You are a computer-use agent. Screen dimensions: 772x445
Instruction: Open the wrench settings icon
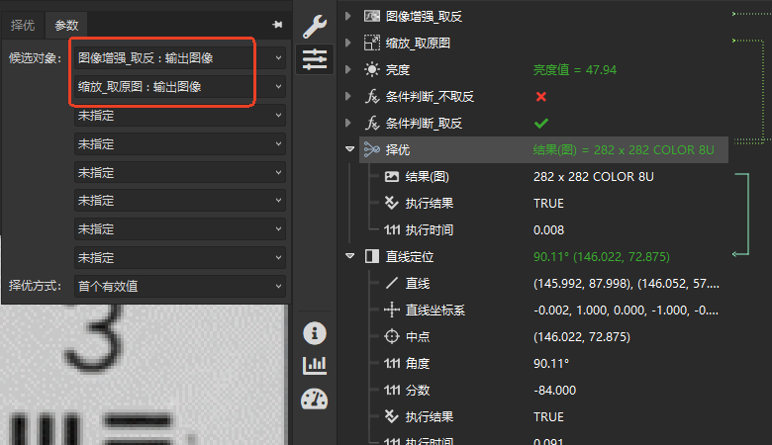click(x=315, y=26)
